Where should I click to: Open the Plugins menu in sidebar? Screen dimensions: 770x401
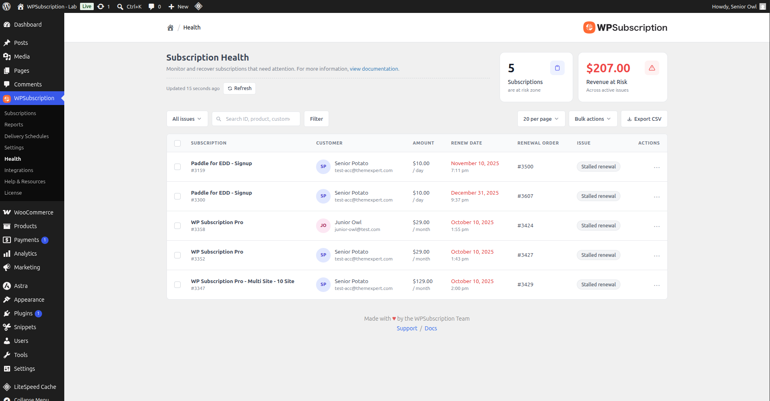point(32,313)
